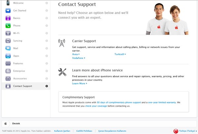Expand the Features chevron arrow
Screen dimensions: 198x134
(x=47, y=64)
